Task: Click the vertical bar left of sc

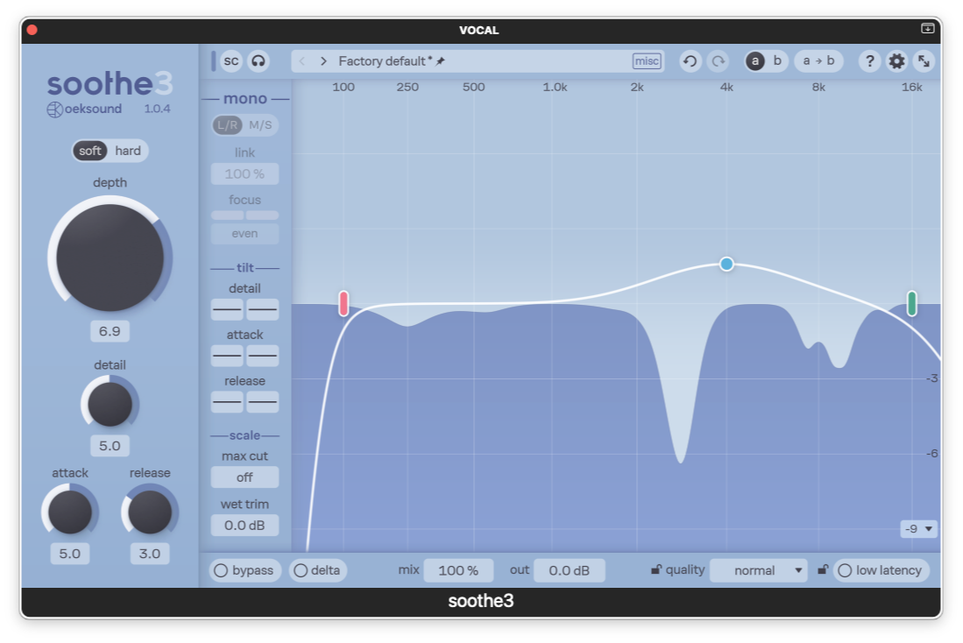Action: [x=214, y=60]
